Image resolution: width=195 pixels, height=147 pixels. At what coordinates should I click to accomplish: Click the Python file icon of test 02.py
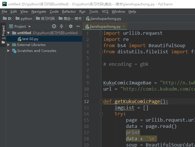pos(20,39)
